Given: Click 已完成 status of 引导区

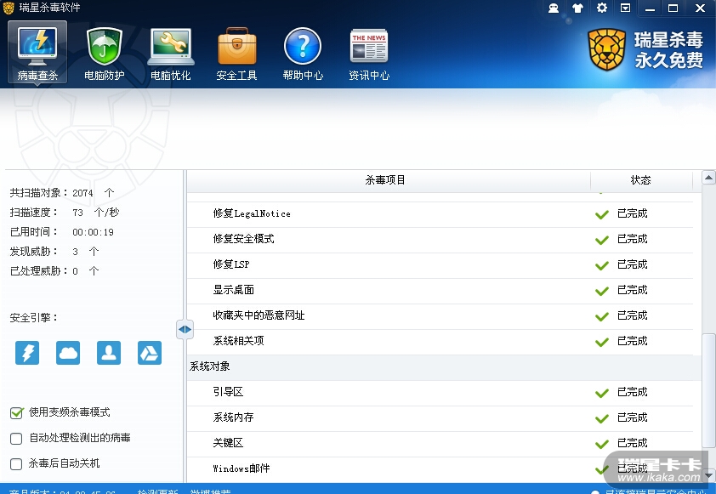Looking at the screenshot, I should point(633,392).
